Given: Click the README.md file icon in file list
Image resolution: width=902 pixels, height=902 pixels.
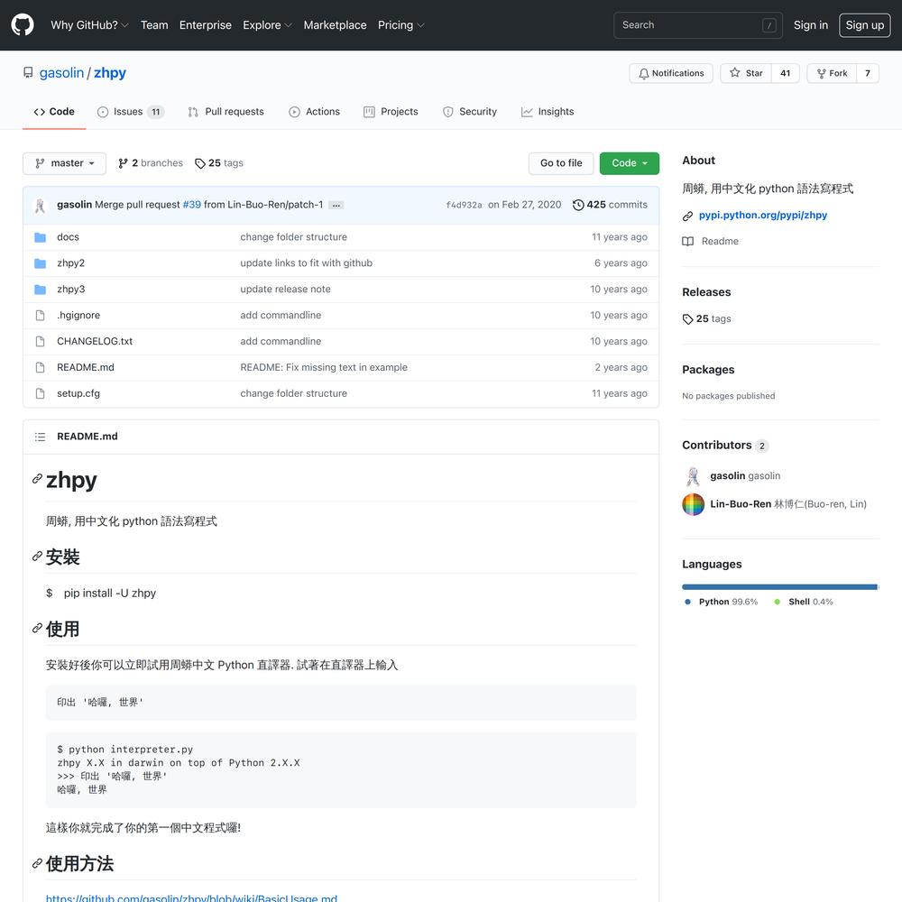Looking at the screenshot, I should click(x=40, y=367).
